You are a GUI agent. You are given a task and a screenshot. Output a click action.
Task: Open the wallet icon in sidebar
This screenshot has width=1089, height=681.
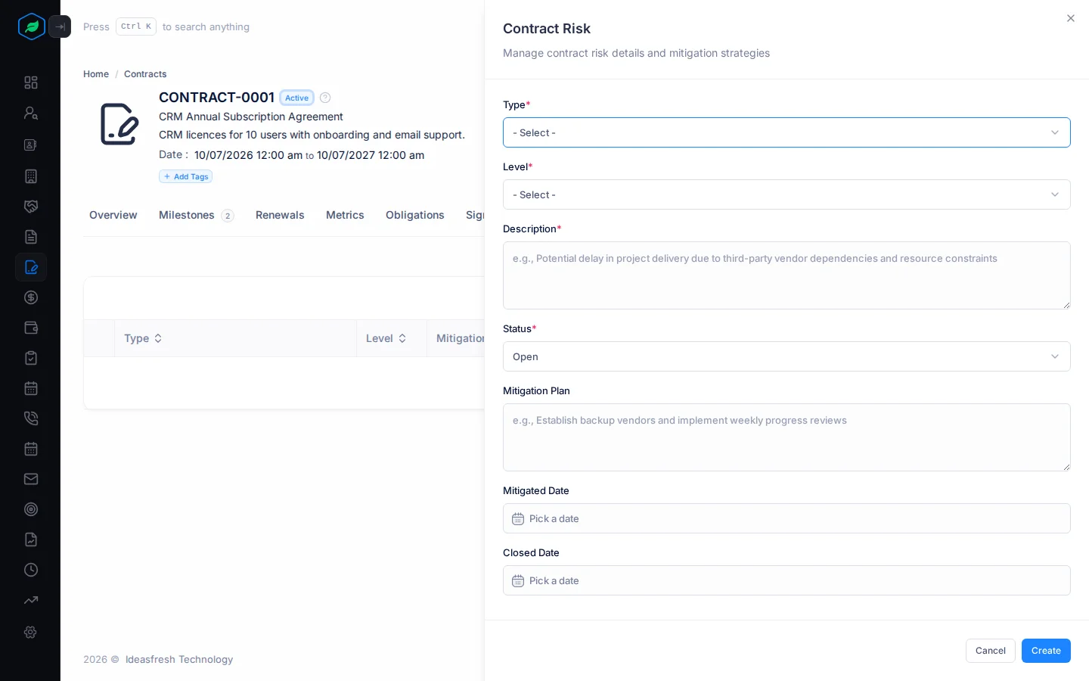pos(31,328)
